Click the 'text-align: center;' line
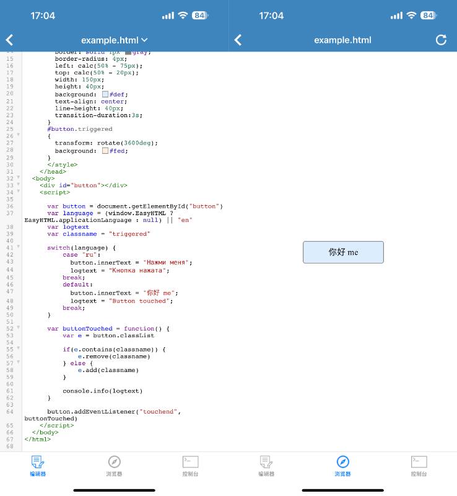457x496 pixels. pyautogui.click(x=91, y=102)
